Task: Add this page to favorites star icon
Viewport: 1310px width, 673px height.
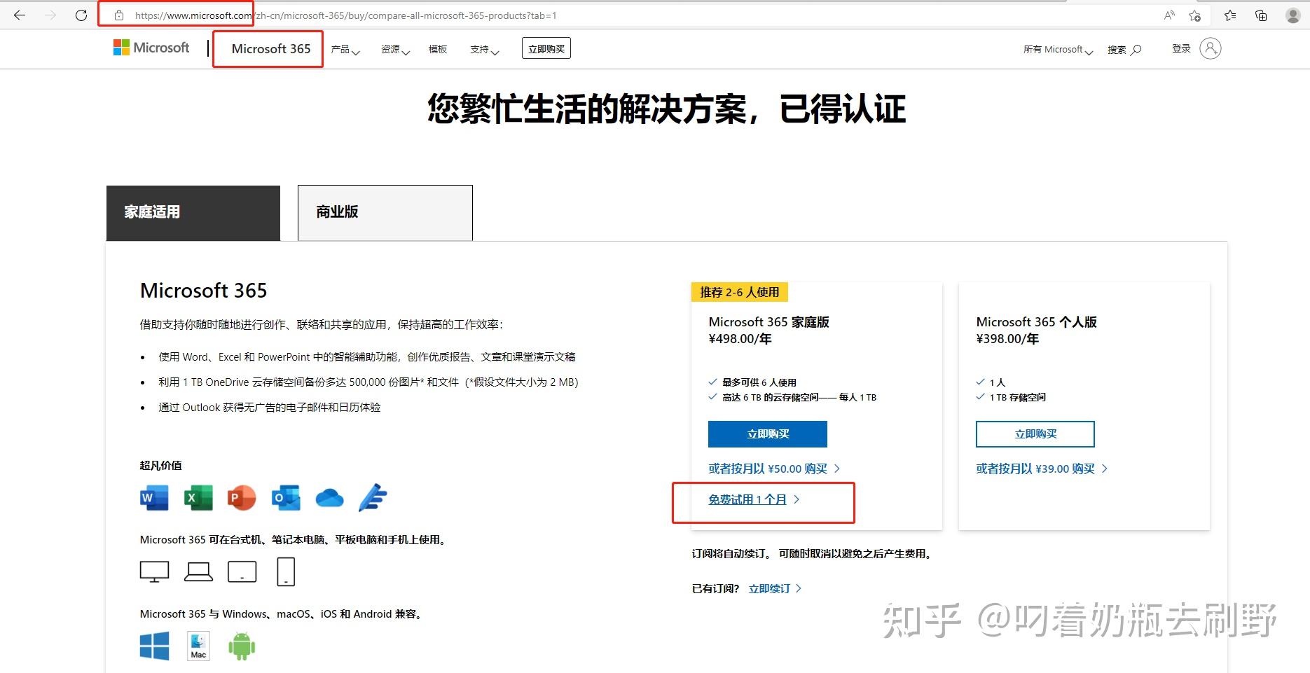Action: (x=1195, y=15)
